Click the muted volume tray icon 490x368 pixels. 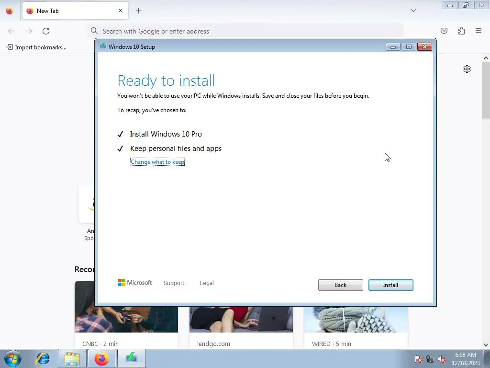[x=442, y=359]
